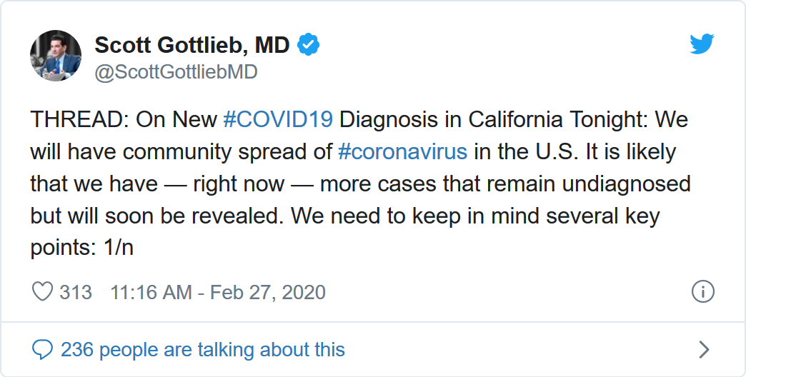This screenshot has height=377, width=786.
Task: Click the 313 likes count
Action: (x=76, y=292)
